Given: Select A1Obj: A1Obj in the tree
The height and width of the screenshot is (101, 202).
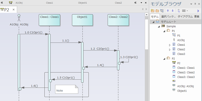Looking at the screenshot, I should 186,86.
